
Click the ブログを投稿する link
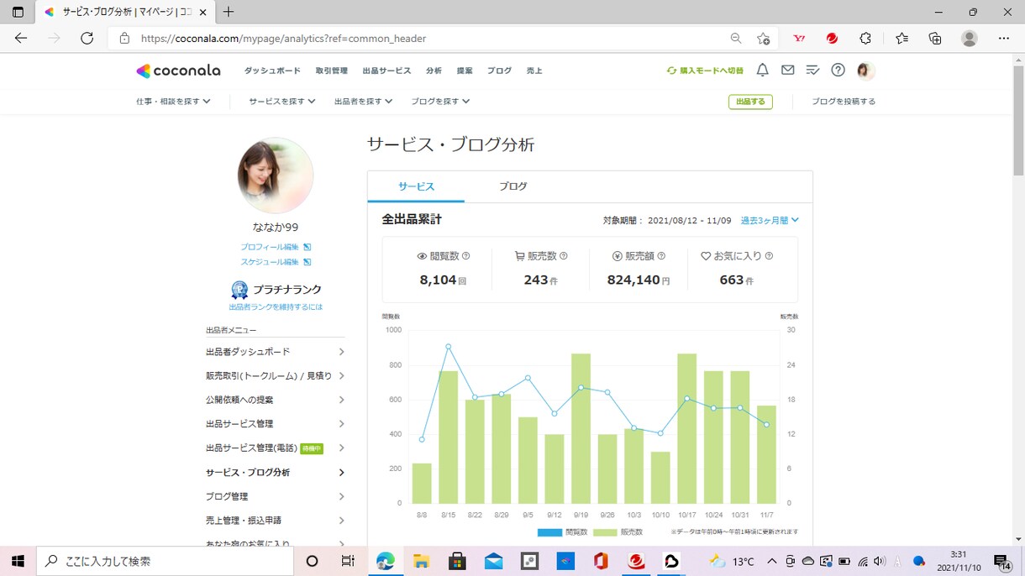[844, 102]
